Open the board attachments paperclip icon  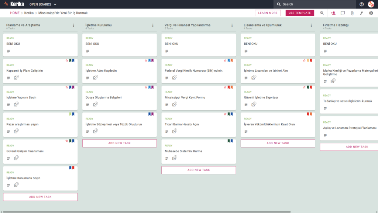click(x=352, y=13)
